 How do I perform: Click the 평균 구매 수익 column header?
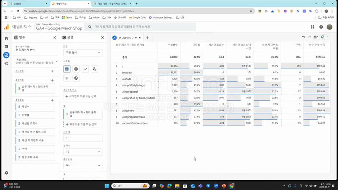[x=317, y=45]
